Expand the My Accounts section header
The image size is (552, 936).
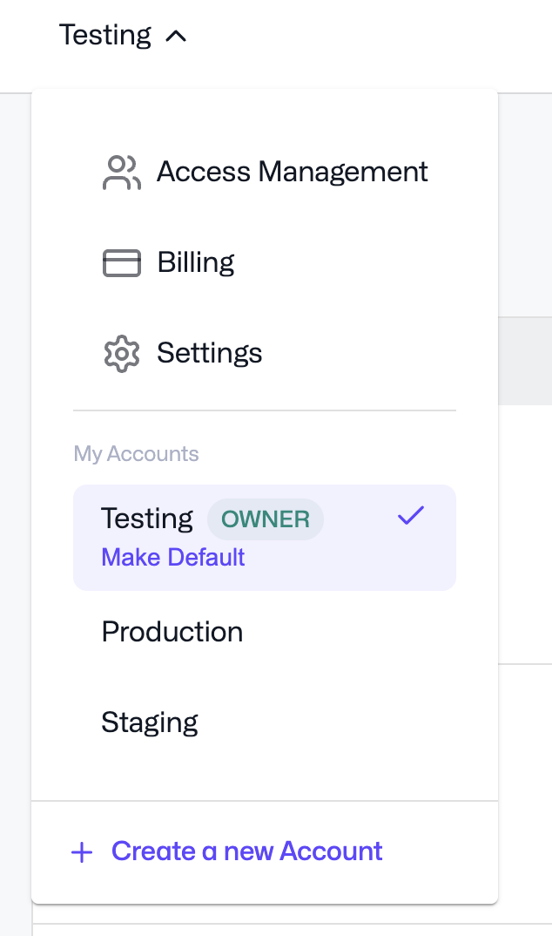pos(136,453)
